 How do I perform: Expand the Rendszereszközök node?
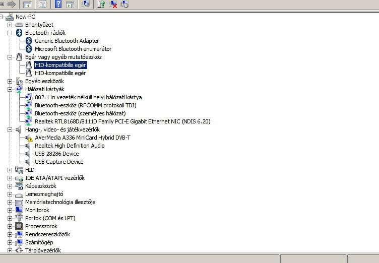(10, 234)
